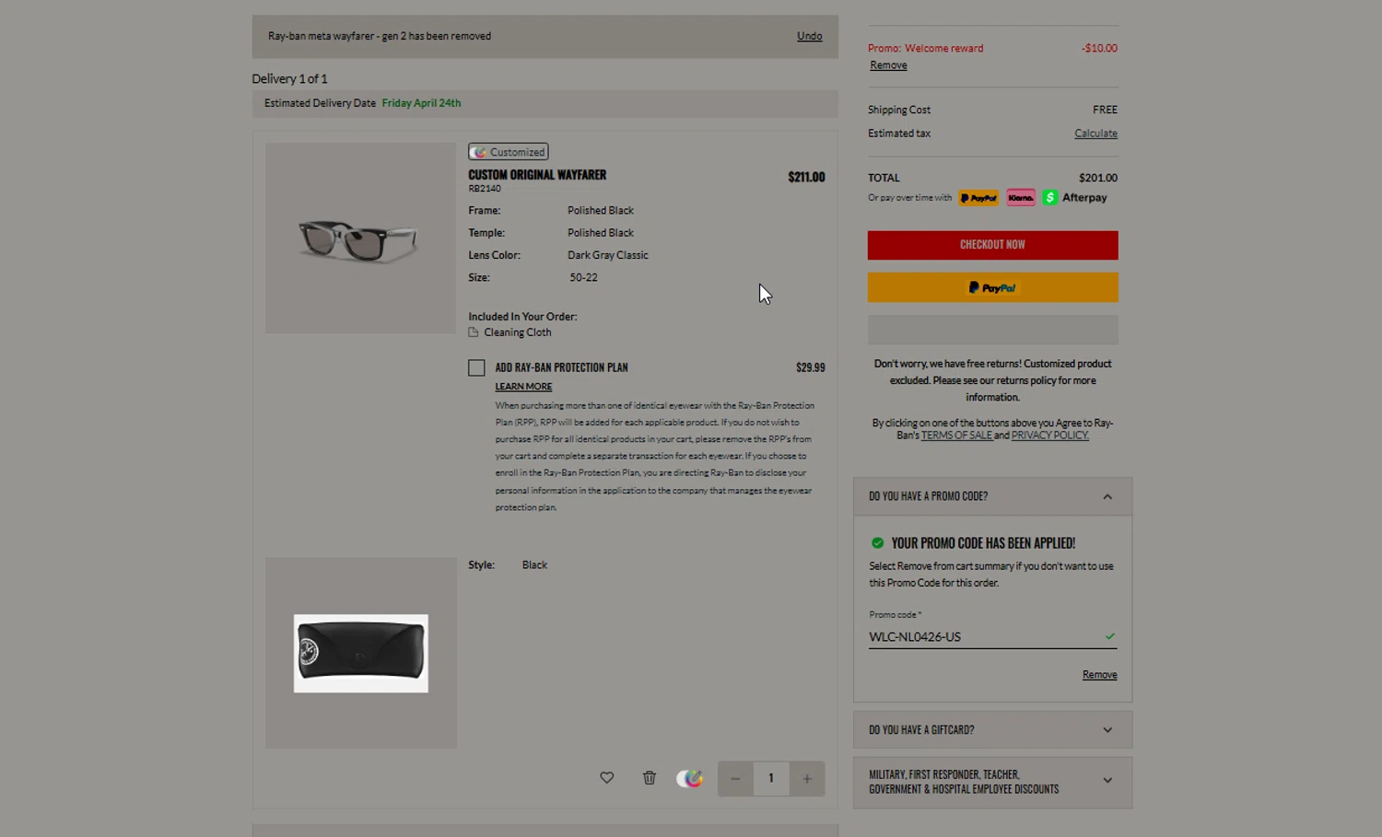Open customizer with colorful edit icon
The image size is (1382, 837).
(690, 778)
